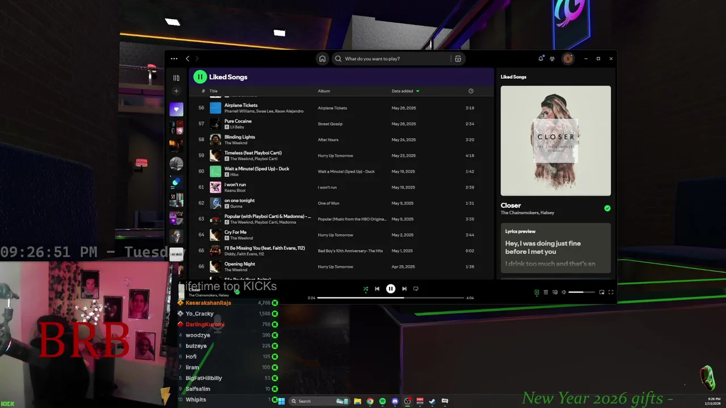Open Closer song title in Now Playing panel
Screen dimensions: 726x408
(x=510, y=205)
